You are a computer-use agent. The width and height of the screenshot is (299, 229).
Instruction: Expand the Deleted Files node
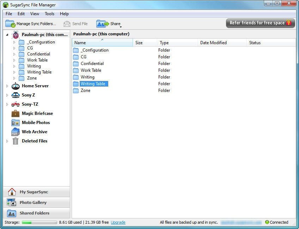(7, 141)
